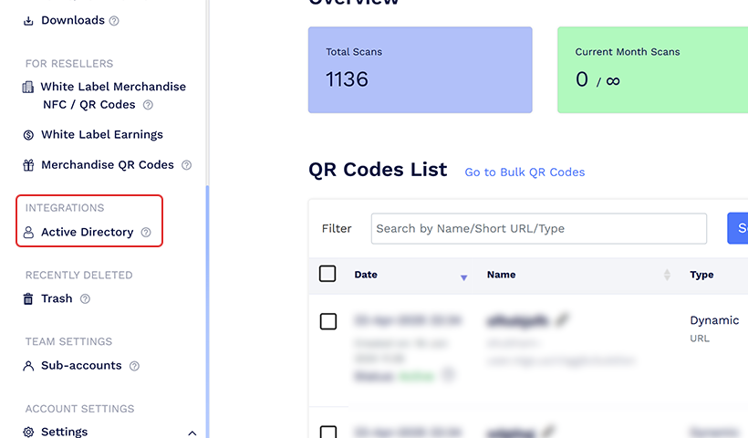
Task: Click the trash can icon in sidebar
Action: click(x=28, y=299)
